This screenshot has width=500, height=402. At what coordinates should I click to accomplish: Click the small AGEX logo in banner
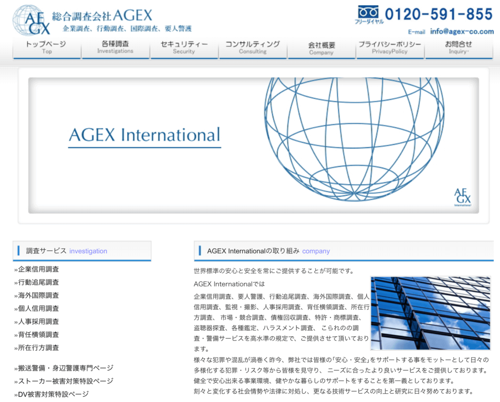click(462, 197)
